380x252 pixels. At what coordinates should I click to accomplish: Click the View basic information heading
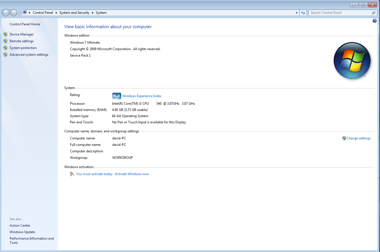pos(108,27)
